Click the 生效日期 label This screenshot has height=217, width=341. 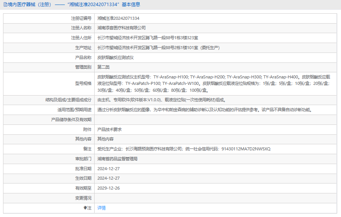point(83,178)
